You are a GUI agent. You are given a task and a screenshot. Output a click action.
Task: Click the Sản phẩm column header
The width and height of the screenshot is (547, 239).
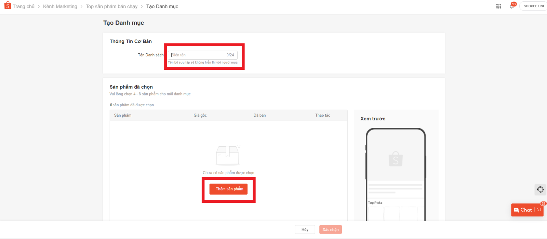tap(123, 115)
